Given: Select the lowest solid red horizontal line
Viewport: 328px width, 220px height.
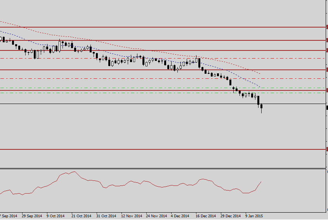Looking at the screenshot, I should pos(155,149).
